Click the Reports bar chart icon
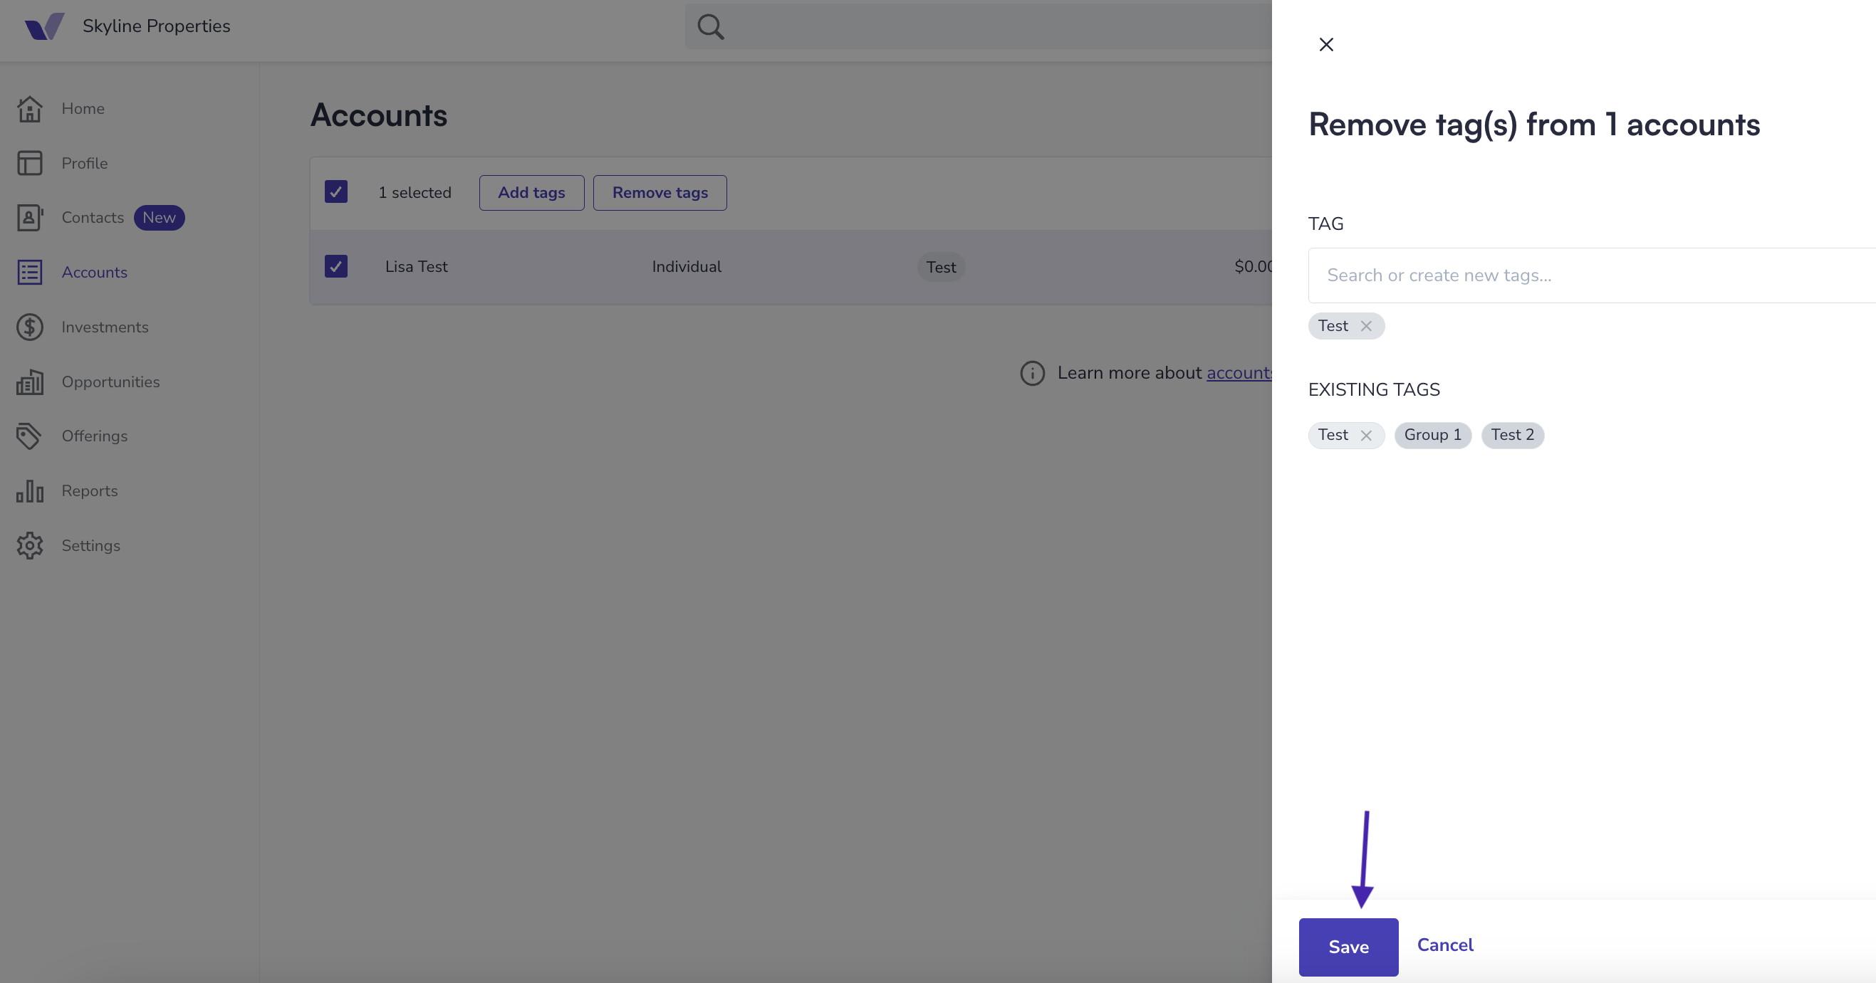The width and height of the screenshot is (1876, 983). tap(30, 490)
